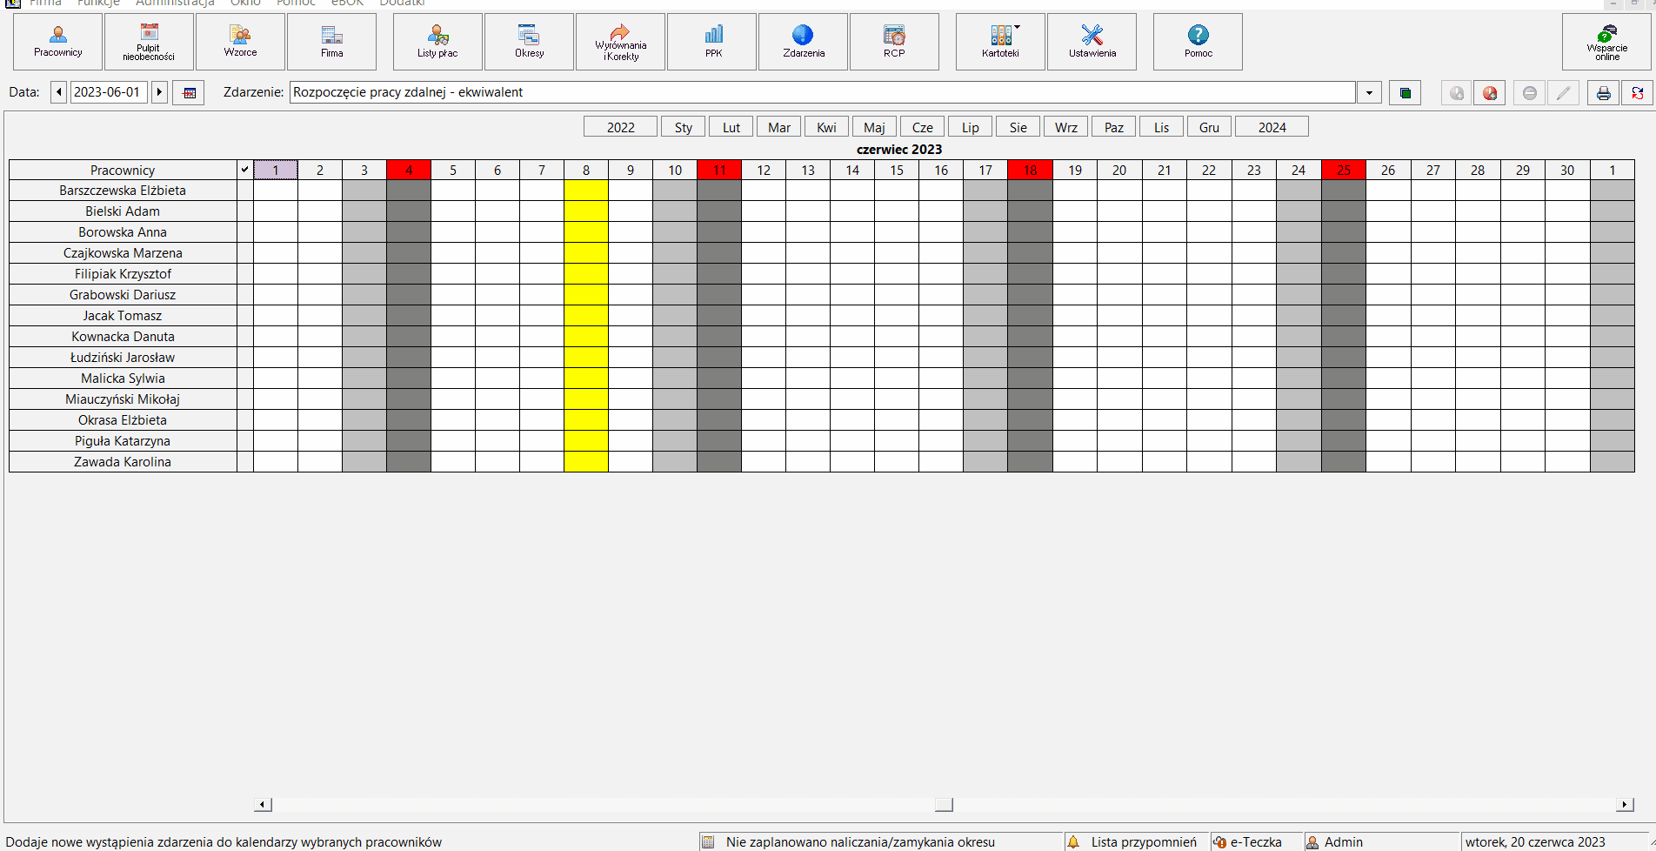Tick the checkbox for Bielski Adam
Image resolution: width=1656 pixels, height=851 pixels.
coord(244,211)
